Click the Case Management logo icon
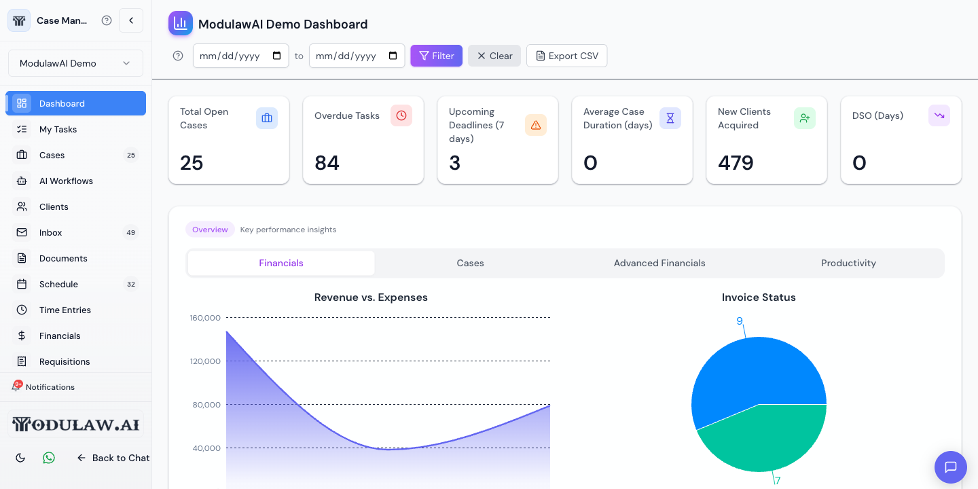978x489 pixels. (19, 20)
